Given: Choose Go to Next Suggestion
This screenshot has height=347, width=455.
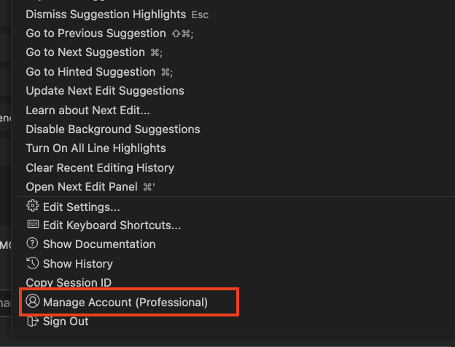Looking at the screenshot, I should pyautogui.click(x=85, y=52).
